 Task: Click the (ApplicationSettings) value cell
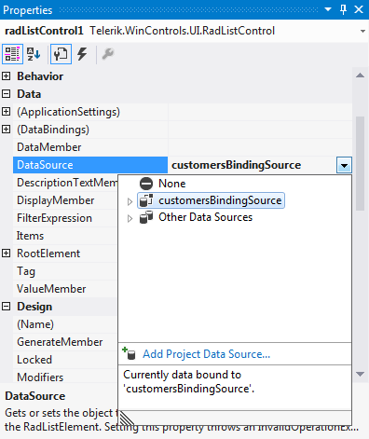[x=260, y=112]
